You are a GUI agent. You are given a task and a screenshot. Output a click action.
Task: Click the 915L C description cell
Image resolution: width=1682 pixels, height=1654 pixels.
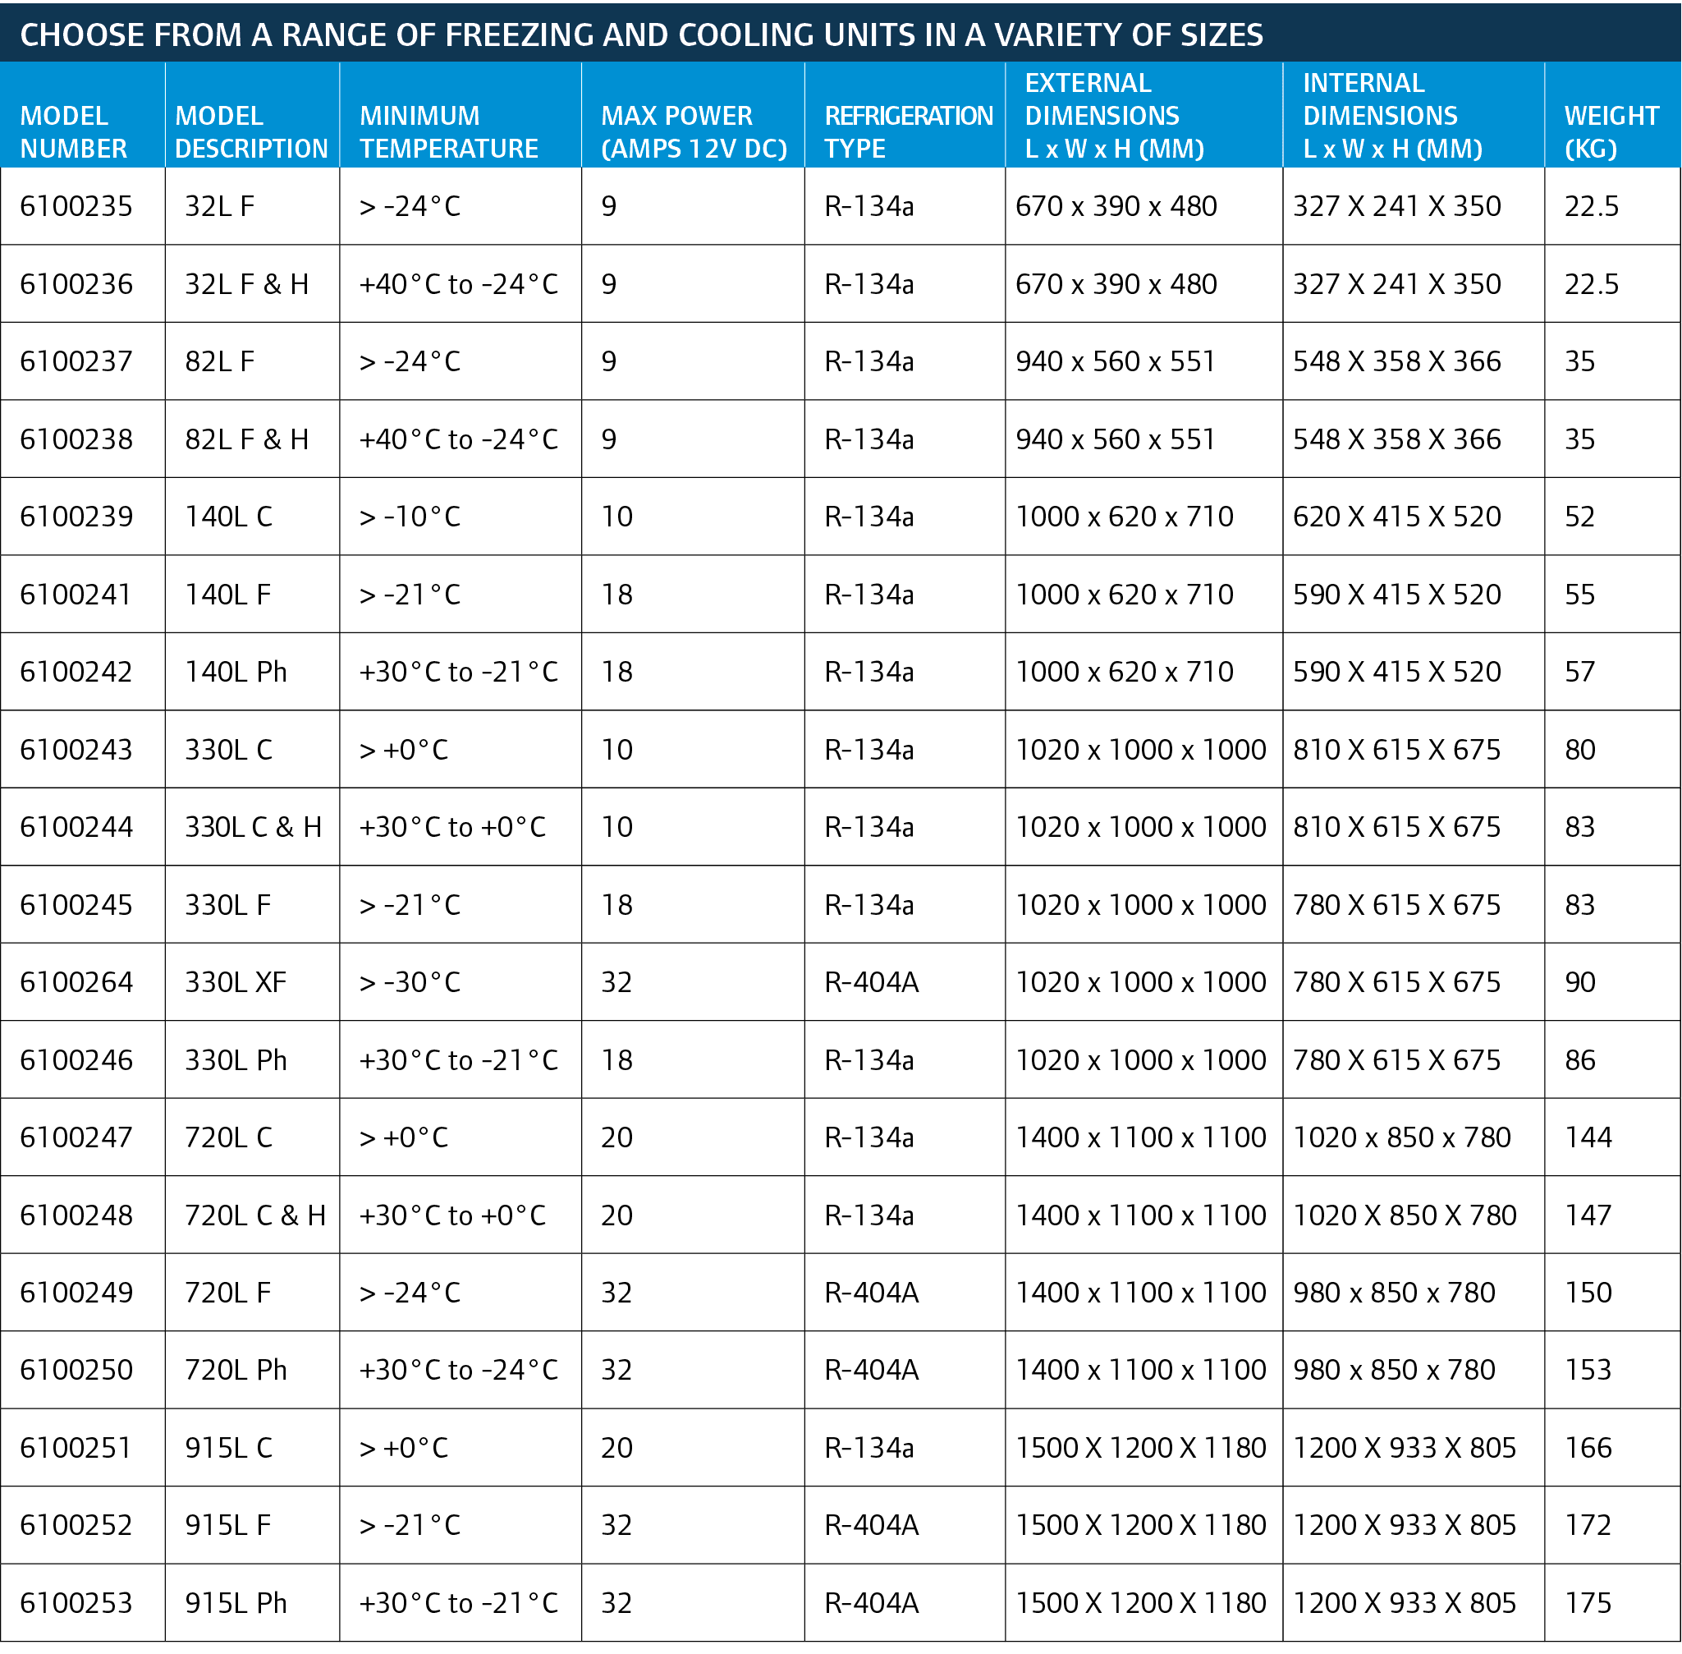228,1448
